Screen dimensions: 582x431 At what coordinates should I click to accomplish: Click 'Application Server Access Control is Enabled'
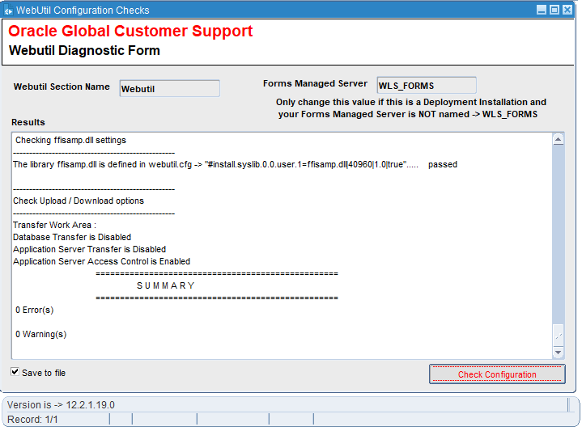101,261
